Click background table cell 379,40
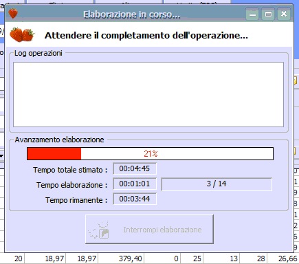Screen dimensions: 299x264 coord(131,258)
